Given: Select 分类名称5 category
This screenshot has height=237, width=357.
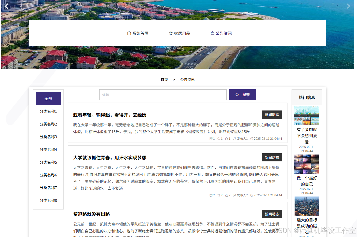Looking at the screenshot, I should pyautogui.click(x=48, y=162).
